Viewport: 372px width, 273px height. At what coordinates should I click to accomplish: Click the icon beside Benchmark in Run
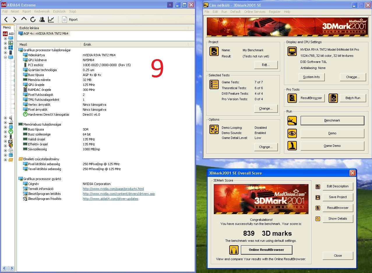[292, 121]
